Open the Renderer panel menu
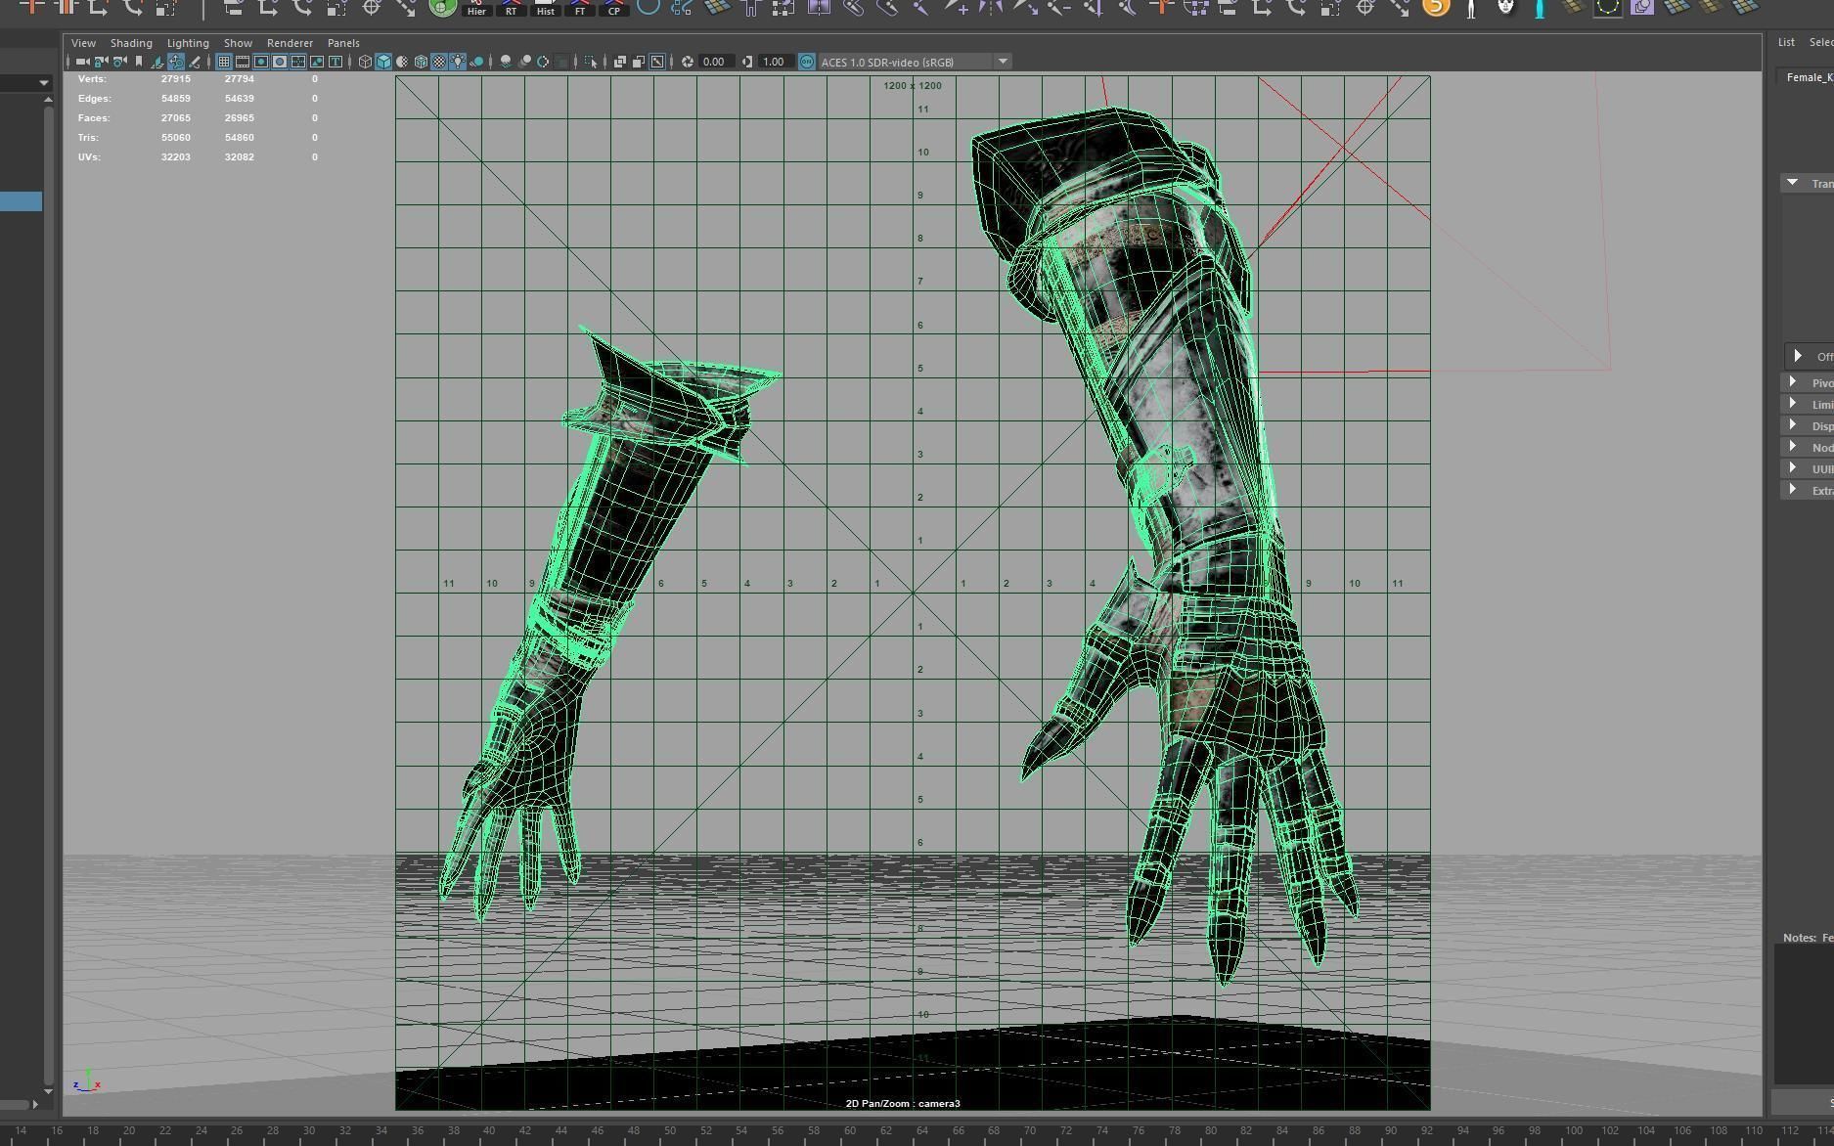This screenshot has width=1834, height=1146. coord(290,43)
